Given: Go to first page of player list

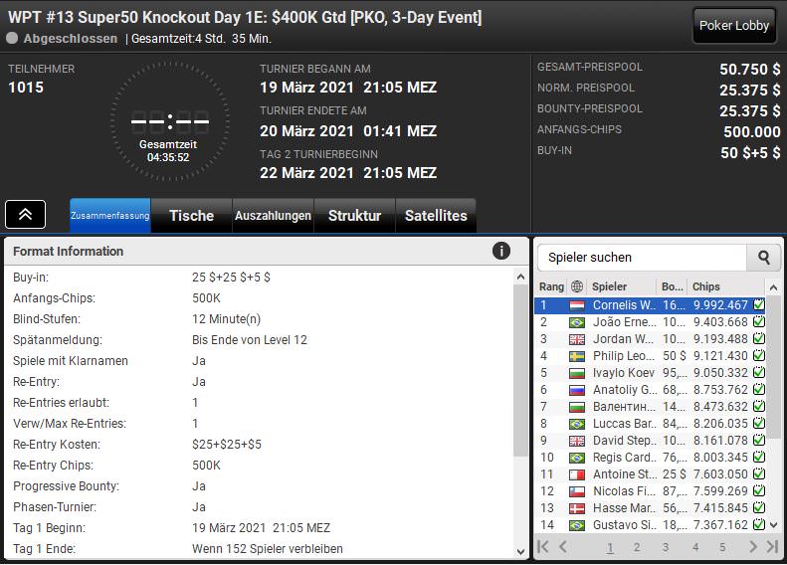Looking at the screenshot, I should 542,546.
